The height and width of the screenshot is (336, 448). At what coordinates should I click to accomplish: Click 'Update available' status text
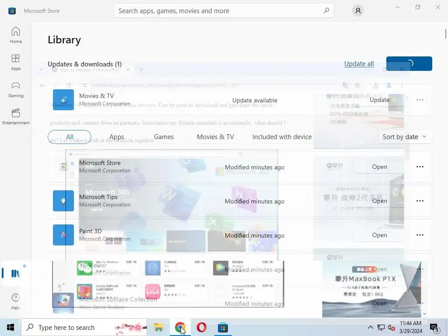[255, 100]
